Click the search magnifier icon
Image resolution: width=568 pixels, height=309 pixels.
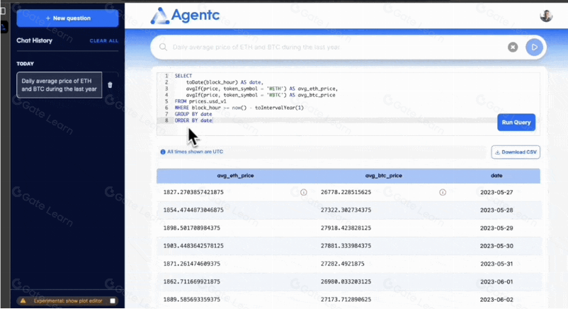click(x=163, y=47)
